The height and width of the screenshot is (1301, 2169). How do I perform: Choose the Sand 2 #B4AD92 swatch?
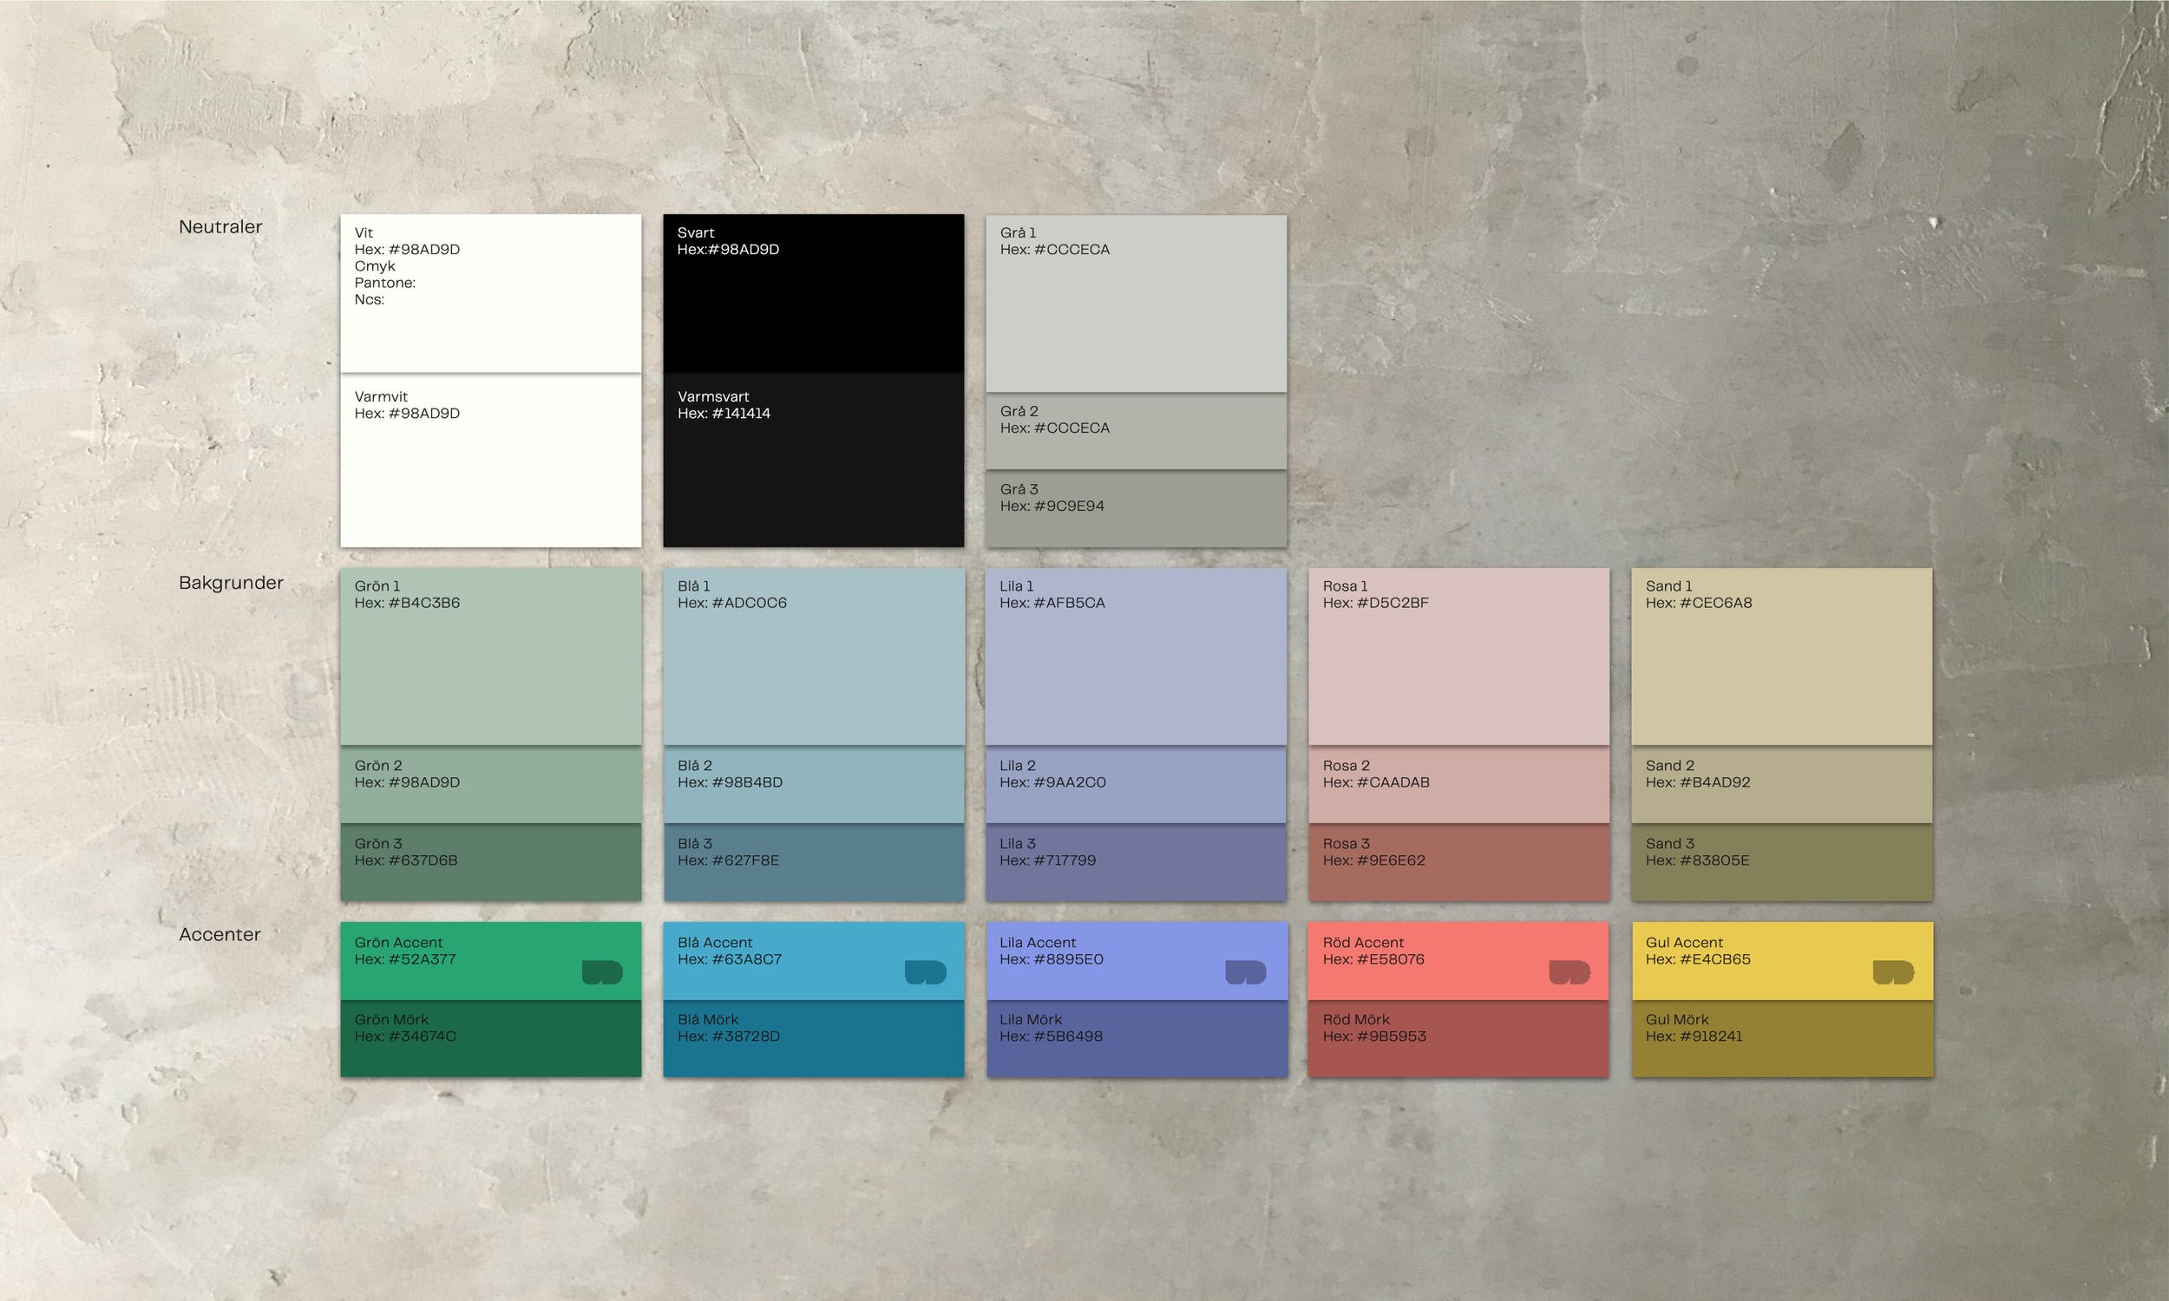click(1781, 785)
